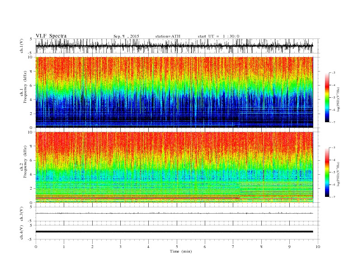The height and width of the screenshot is (277, 358).
Task: Click the ch.2 spectrogram panel
Action: [x=174, y=167]
